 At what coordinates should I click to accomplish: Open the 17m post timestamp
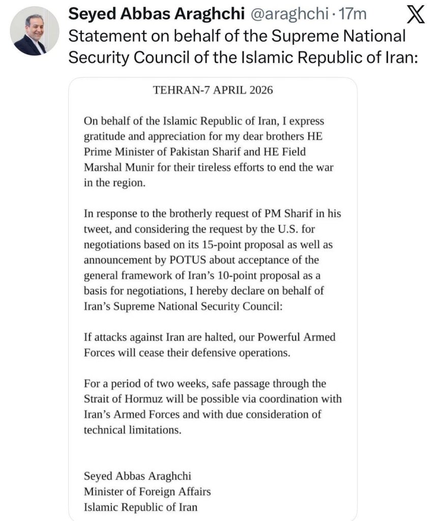(353, 15)
